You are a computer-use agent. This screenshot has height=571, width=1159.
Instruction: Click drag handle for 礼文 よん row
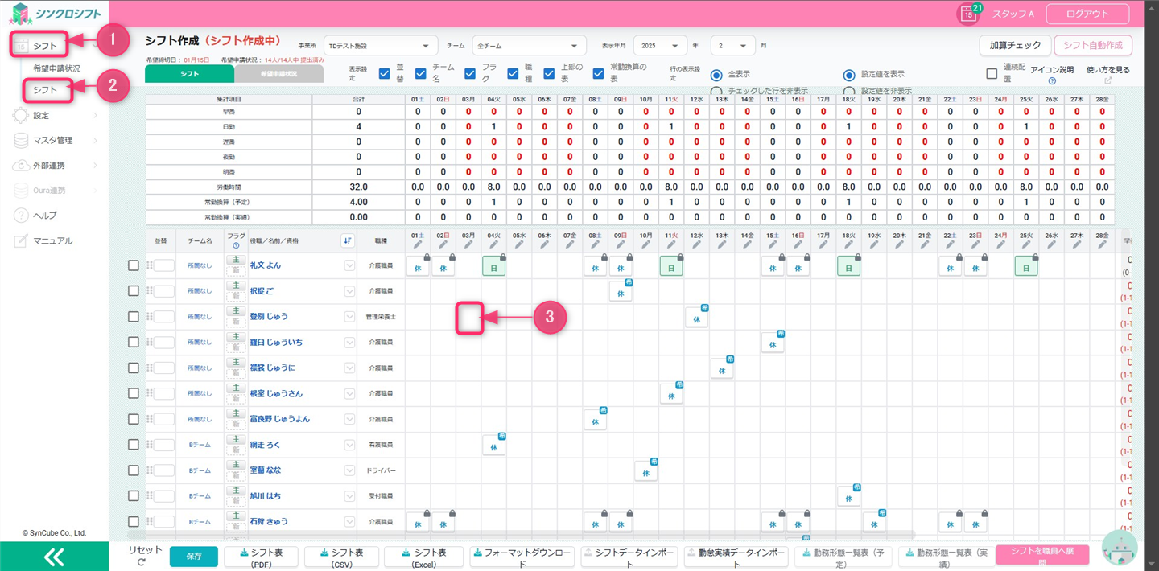coord(150,265)
